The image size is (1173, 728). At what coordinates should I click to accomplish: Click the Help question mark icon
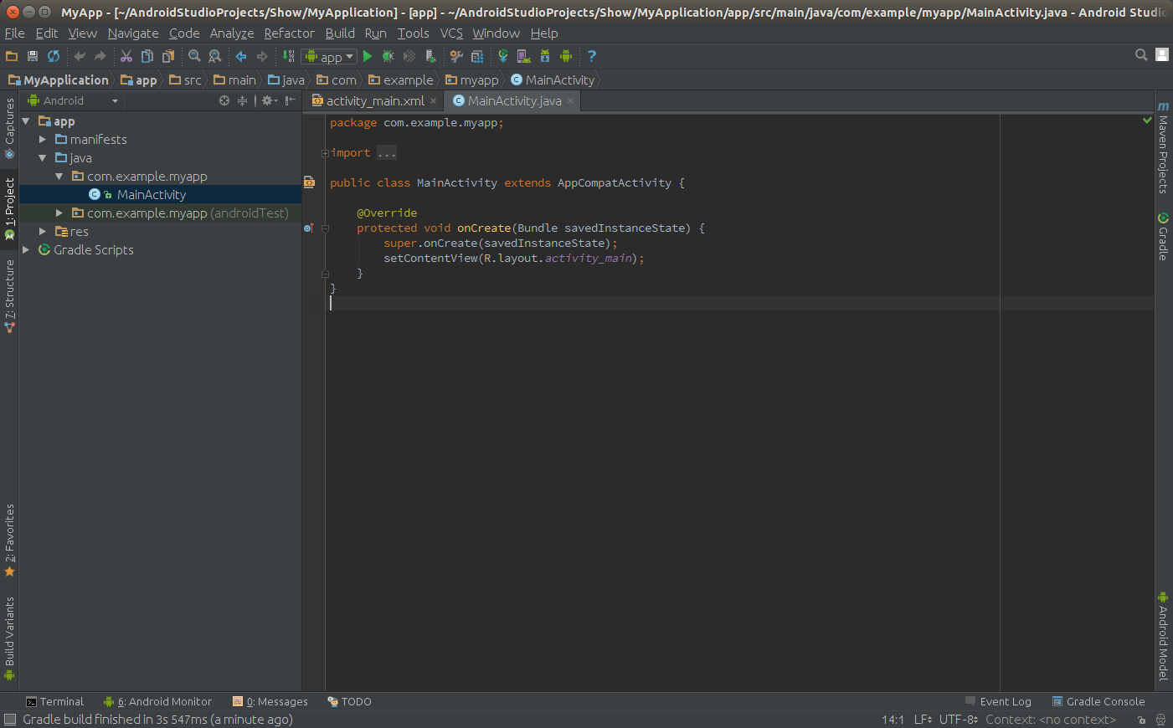[x=592, y=56]
